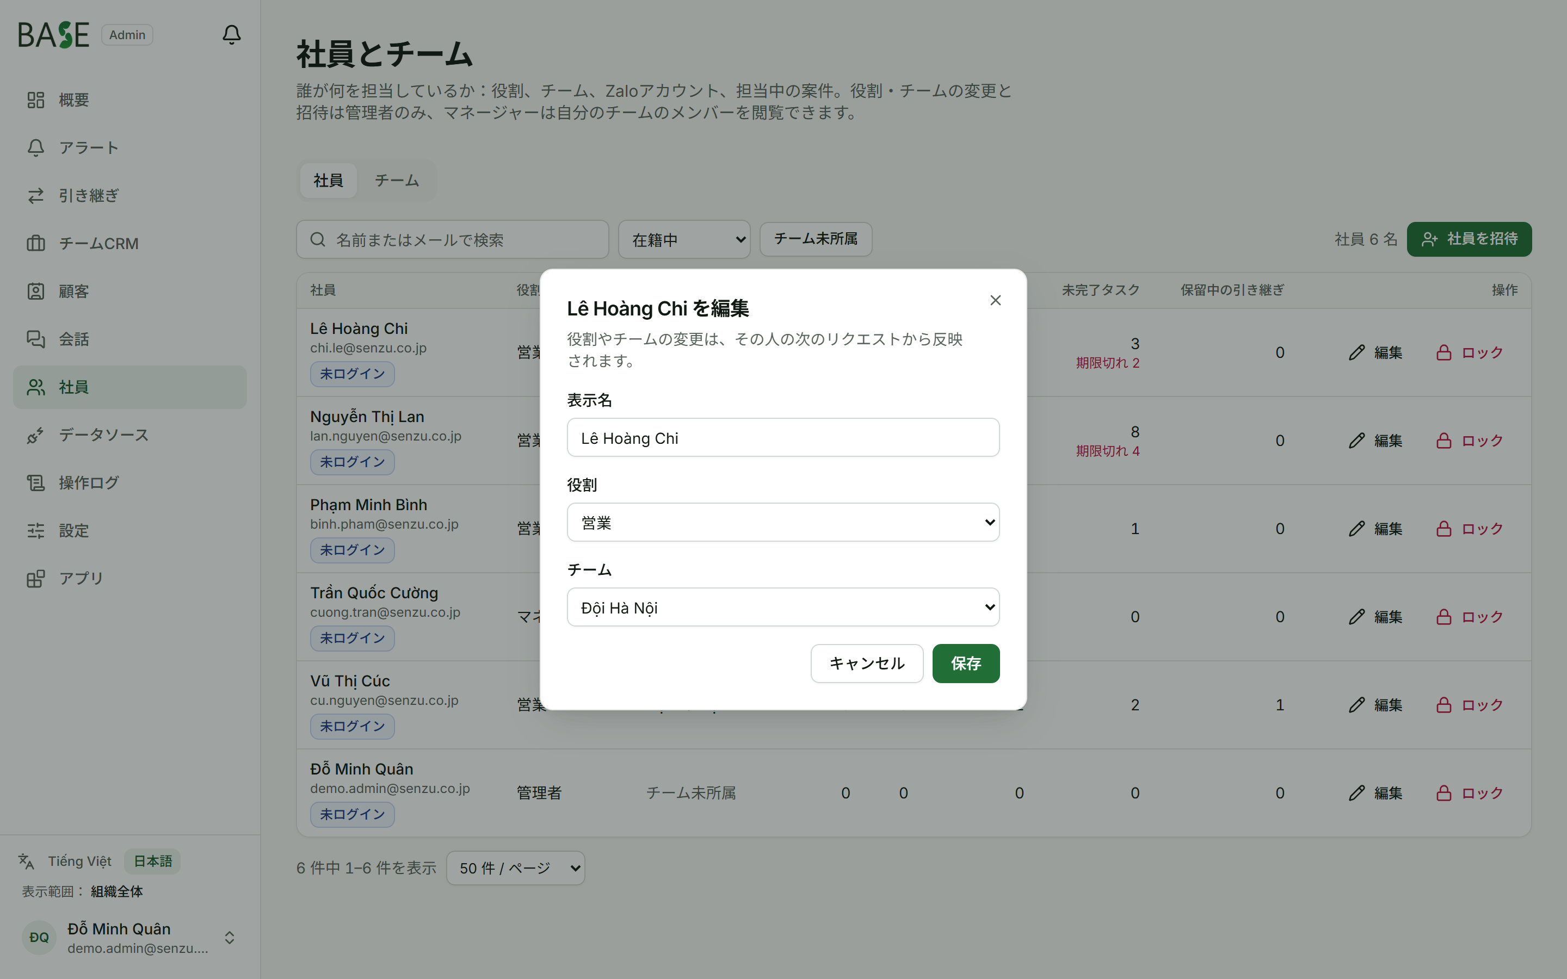Click pencil 編集 for Nguyễn Thị Lan
Screen dimensions: 1567x979
(x=1375, y=441)
